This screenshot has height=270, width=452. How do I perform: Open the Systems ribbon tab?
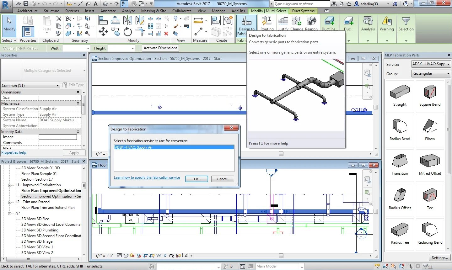click(72, 11)
